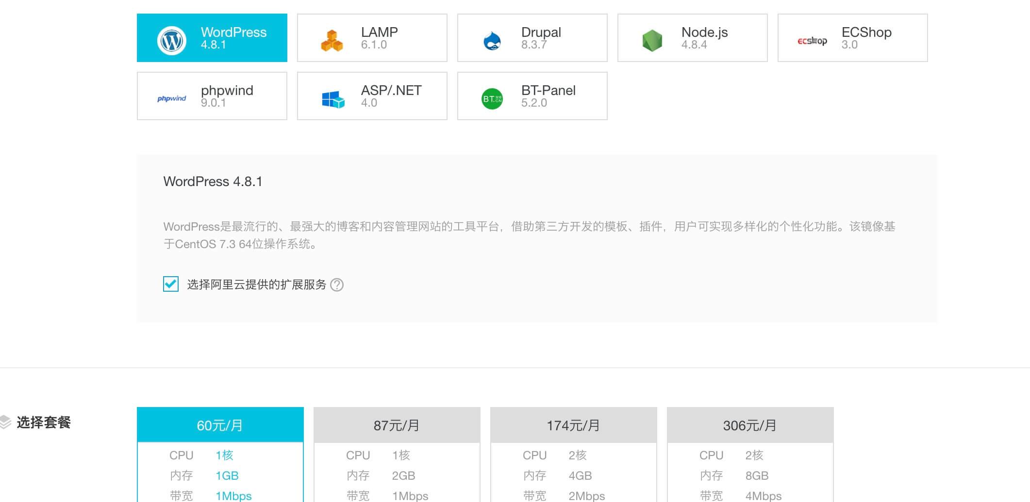
Task: Click 1GB memory value in 60元 plan
Action: (227, 476)
